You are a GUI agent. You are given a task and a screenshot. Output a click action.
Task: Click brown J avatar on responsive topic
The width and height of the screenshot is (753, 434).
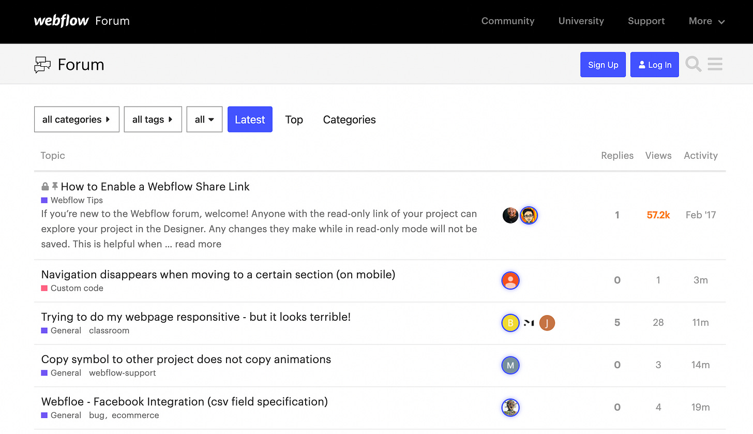[547, 323]
